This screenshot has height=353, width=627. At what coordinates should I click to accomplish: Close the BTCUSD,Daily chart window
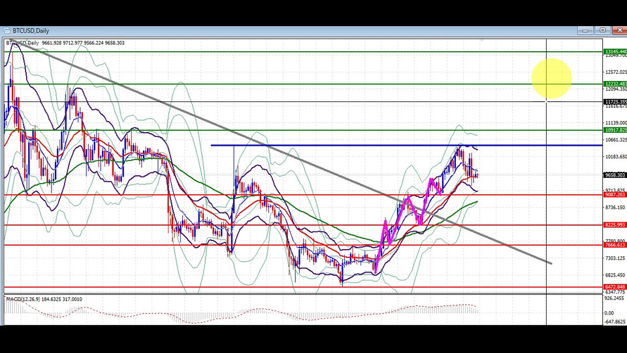(620, 31)
